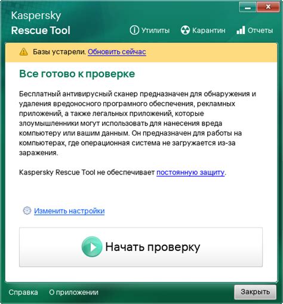The height and width of the screenshot is (304, 283).
Task: Click the Все готово к проверке heading
Action: pos(77,74)
